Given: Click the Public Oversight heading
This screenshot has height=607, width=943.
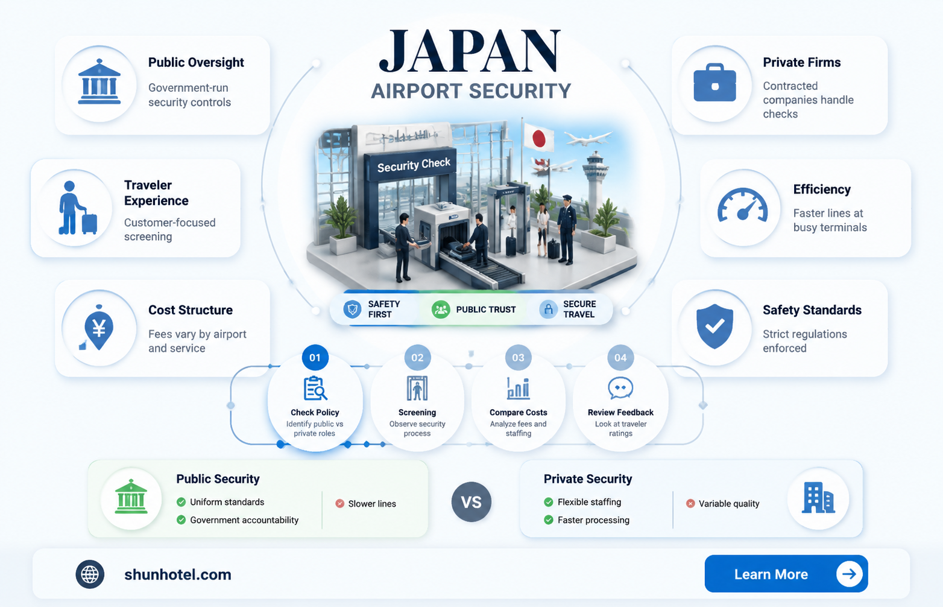Looking at the screenshot, I should (x=196, y=62).
